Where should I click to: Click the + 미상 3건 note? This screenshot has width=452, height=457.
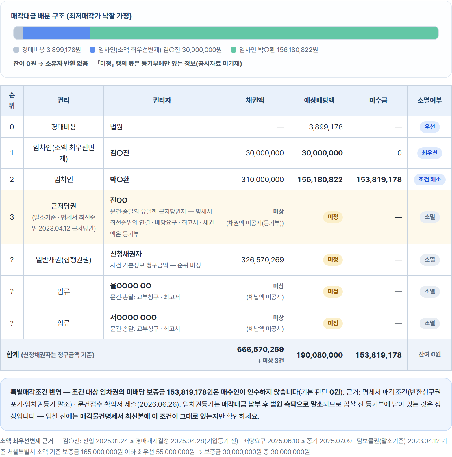click(271, 361)
